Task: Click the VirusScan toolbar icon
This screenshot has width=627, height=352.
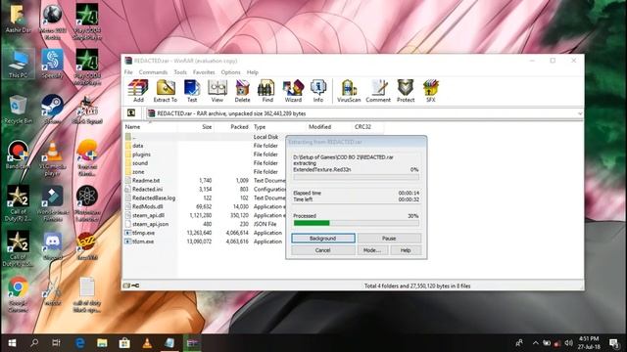Action: [x=349, y=91]
